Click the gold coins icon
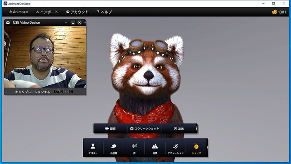 [275, 12]
